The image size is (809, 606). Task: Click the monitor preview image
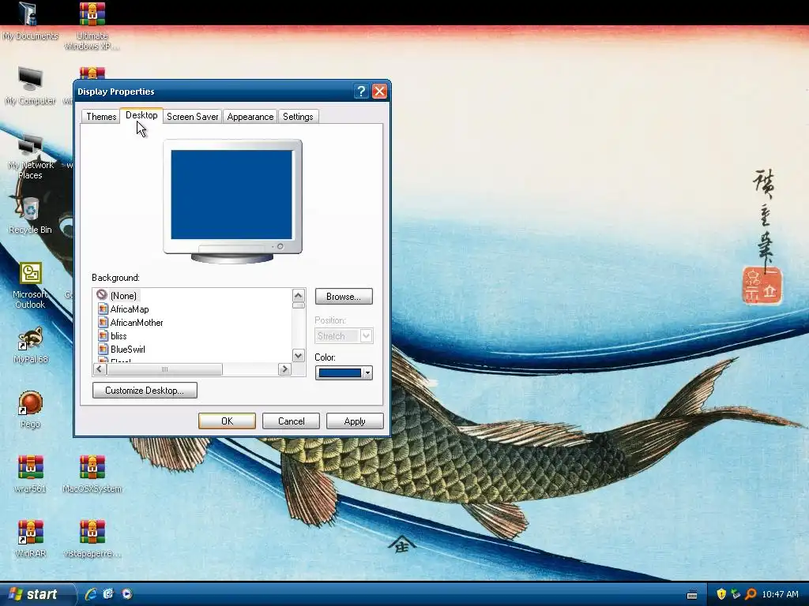pyautogui.click(x=232, y=201)
